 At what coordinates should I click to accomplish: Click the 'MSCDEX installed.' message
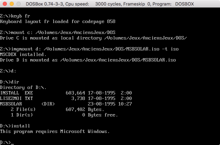(23, 54)
